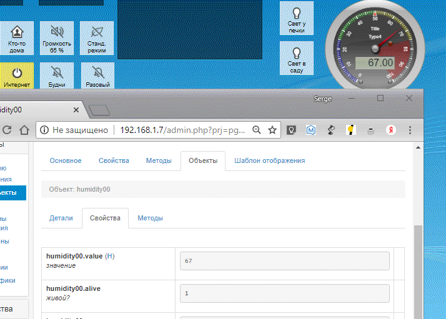Click the Chrome home button

click(x=24, y=130)
